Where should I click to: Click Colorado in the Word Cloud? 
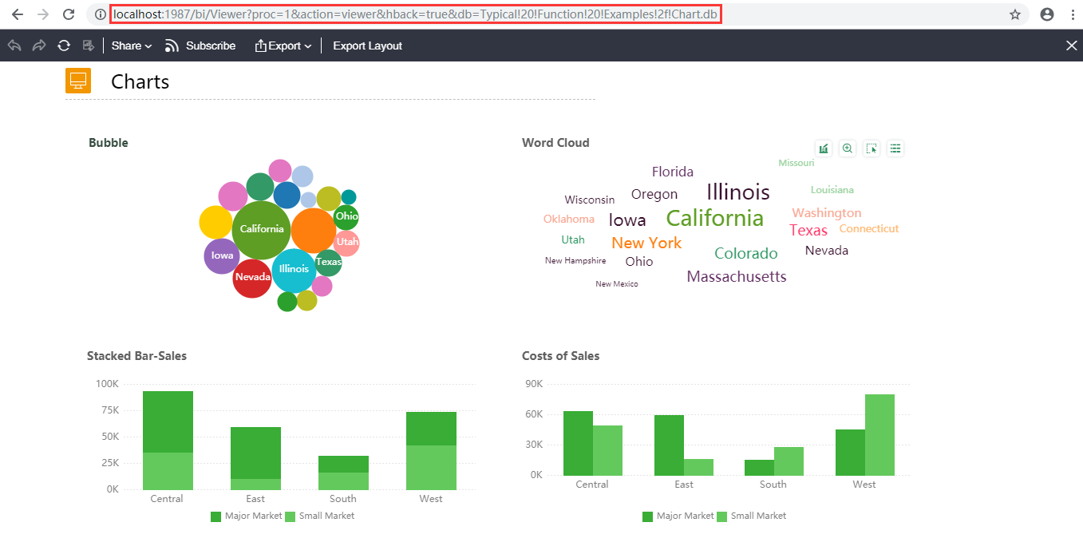pos(746,253)
